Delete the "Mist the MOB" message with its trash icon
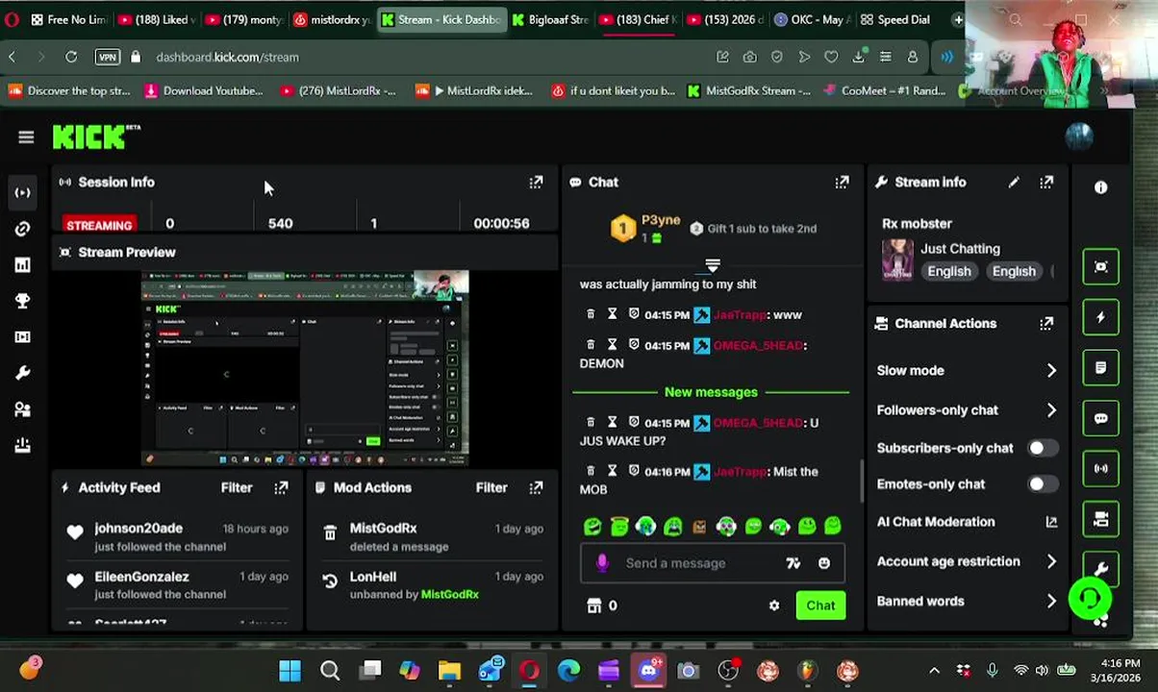1158x692 pixels. 591,471
